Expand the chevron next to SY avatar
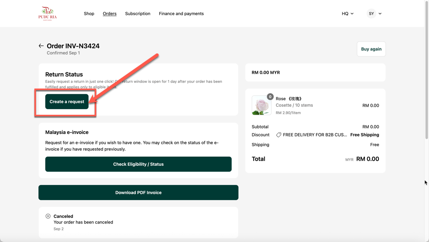Image resolution: width=429 pixels, height=242 pixels. pyautogui.click(x=380, y=14)
